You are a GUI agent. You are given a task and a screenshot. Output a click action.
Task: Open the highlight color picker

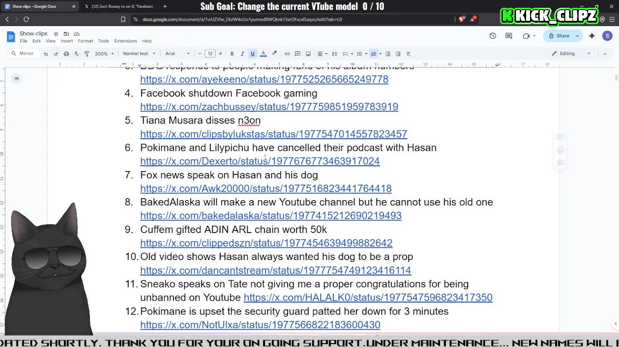pos(274,54)
